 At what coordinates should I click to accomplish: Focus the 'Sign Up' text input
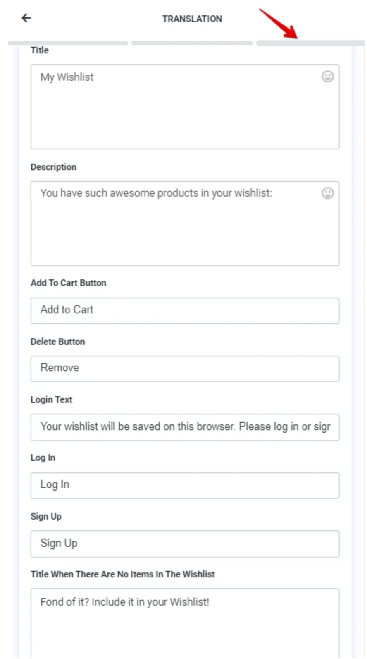tap(185, 544)
